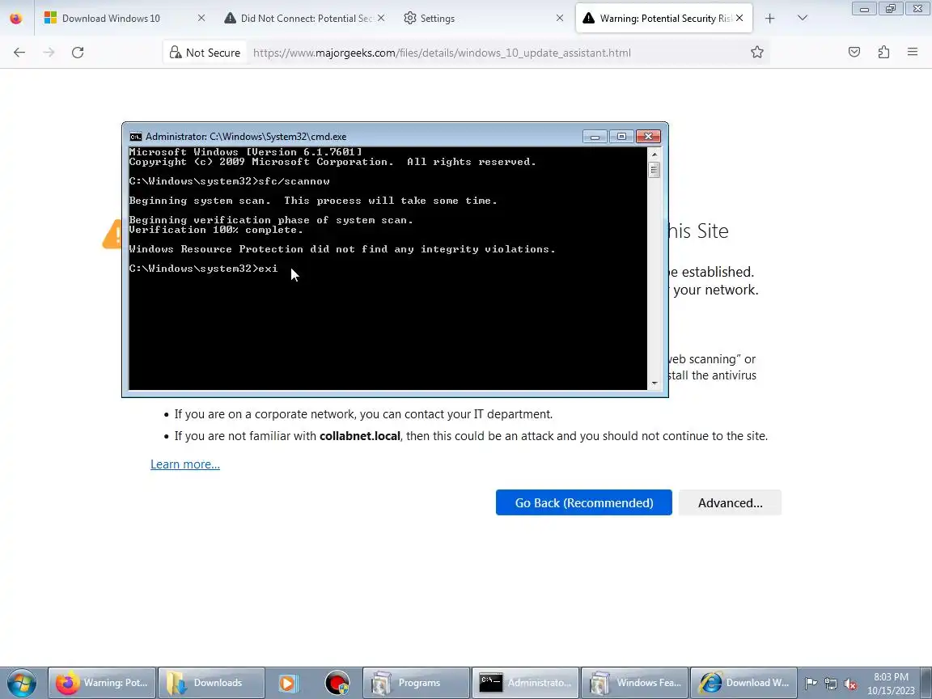Open the Learn more... link
The width and height of the screenshot is (932, 699).
coord(184,464)
